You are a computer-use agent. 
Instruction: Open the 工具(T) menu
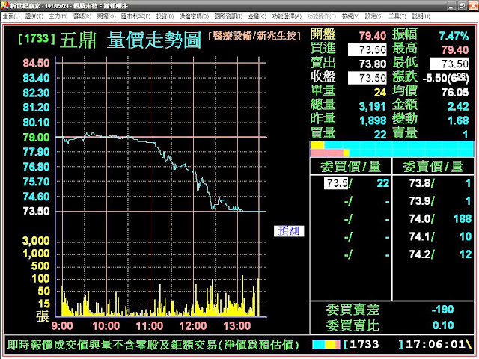pos(397,16)
